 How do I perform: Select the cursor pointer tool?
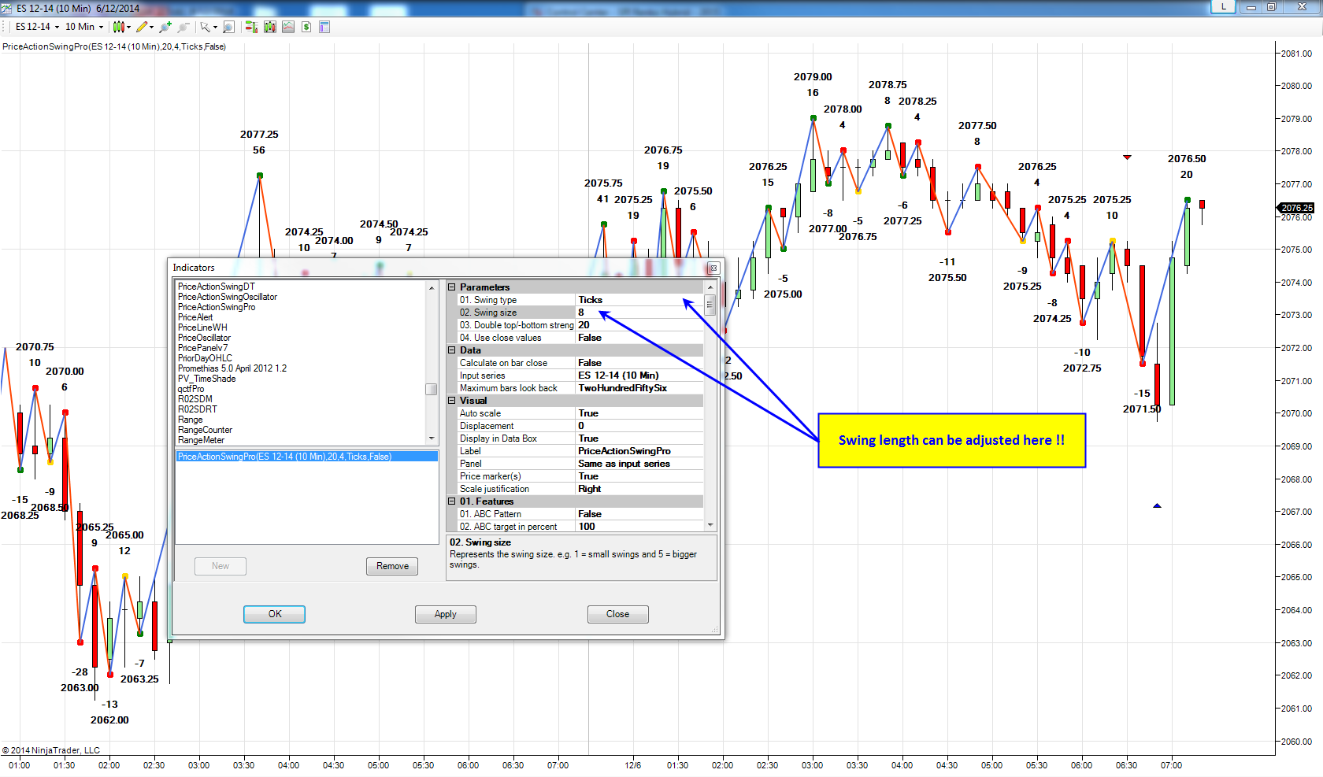point(205,27)
